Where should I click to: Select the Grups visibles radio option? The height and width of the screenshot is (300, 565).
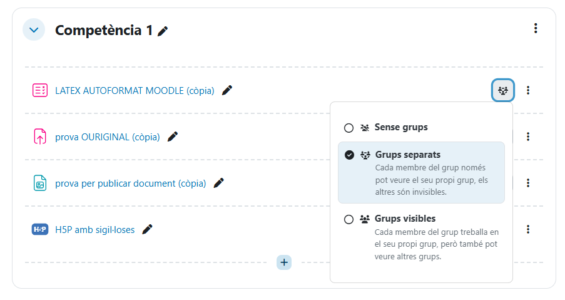pos(349,219)
